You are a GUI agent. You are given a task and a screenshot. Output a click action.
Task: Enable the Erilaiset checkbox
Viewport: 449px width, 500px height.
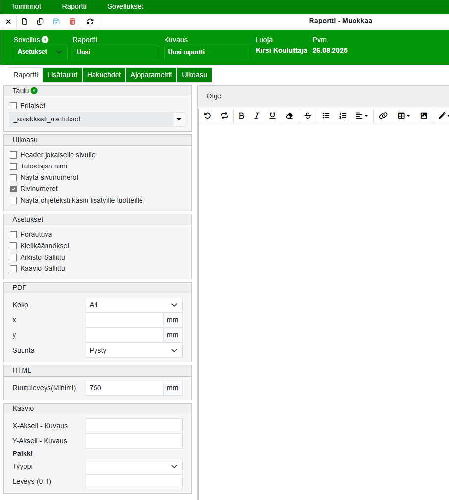pyautogui.click(x=13, y=106)
